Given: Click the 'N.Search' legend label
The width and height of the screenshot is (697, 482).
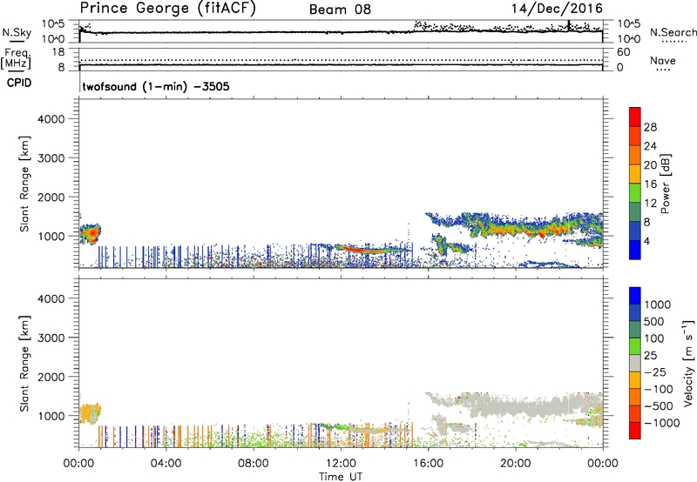Looking at the screenshot, I should click(x=673, y=32).
